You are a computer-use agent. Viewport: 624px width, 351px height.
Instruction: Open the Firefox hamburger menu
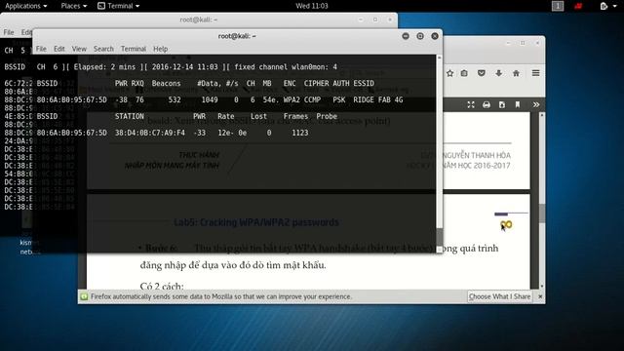535,73
